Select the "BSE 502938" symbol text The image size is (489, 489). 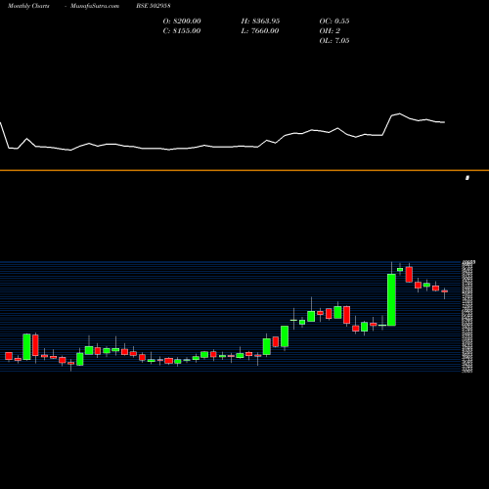(154, 6)
